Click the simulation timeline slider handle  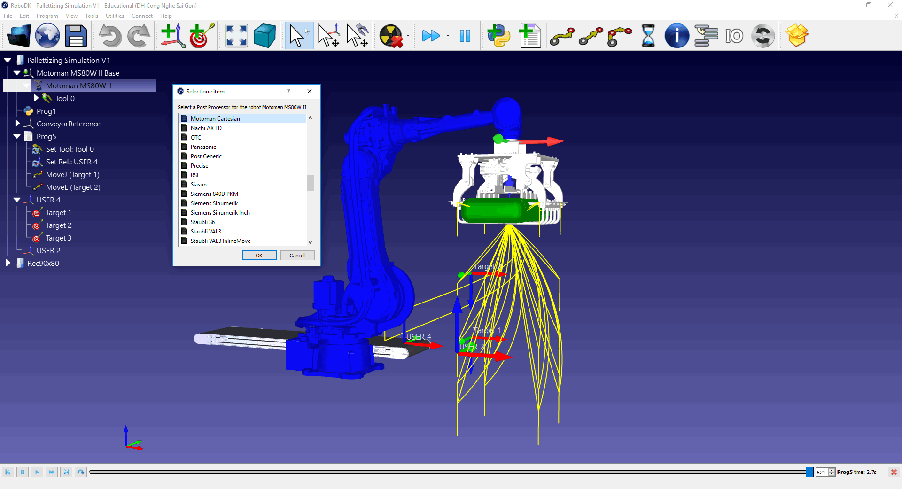coord(809,472)
